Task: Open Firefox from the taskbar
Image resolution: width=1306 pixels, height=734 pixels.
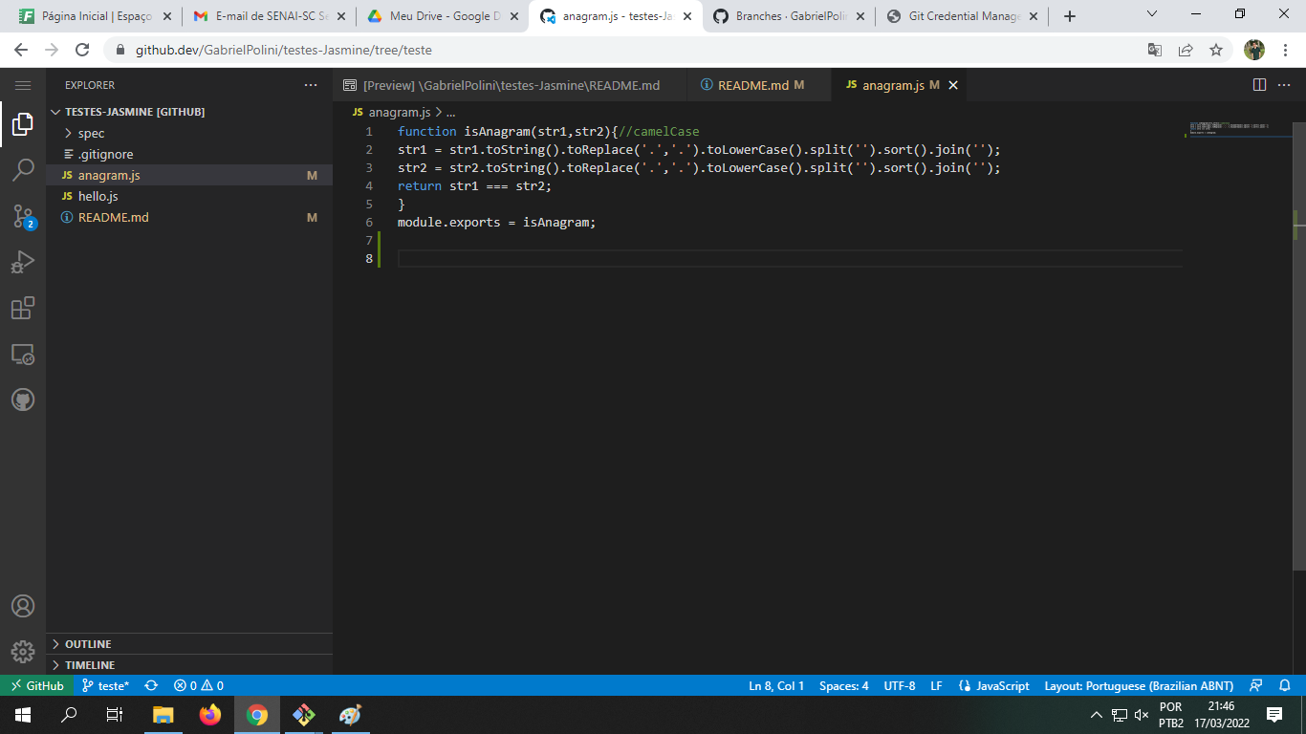Action: 210,715
